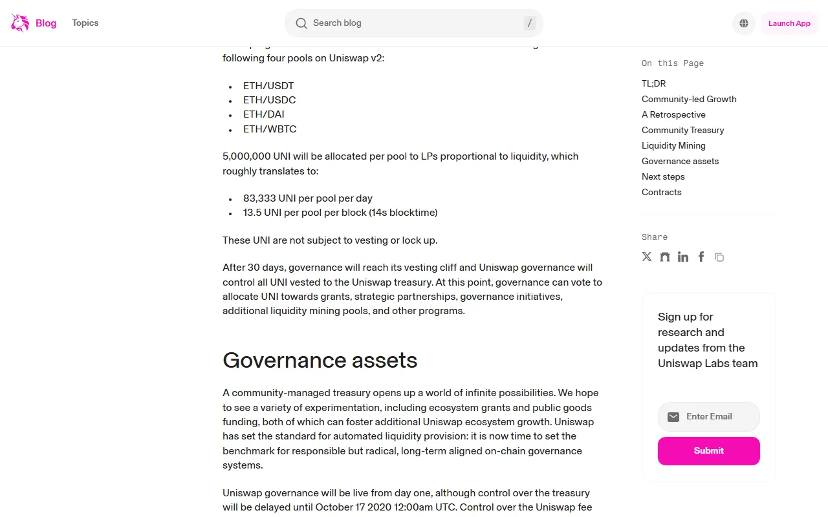
Task: Focus the Search blog field
Action: [x=414, y=23]
